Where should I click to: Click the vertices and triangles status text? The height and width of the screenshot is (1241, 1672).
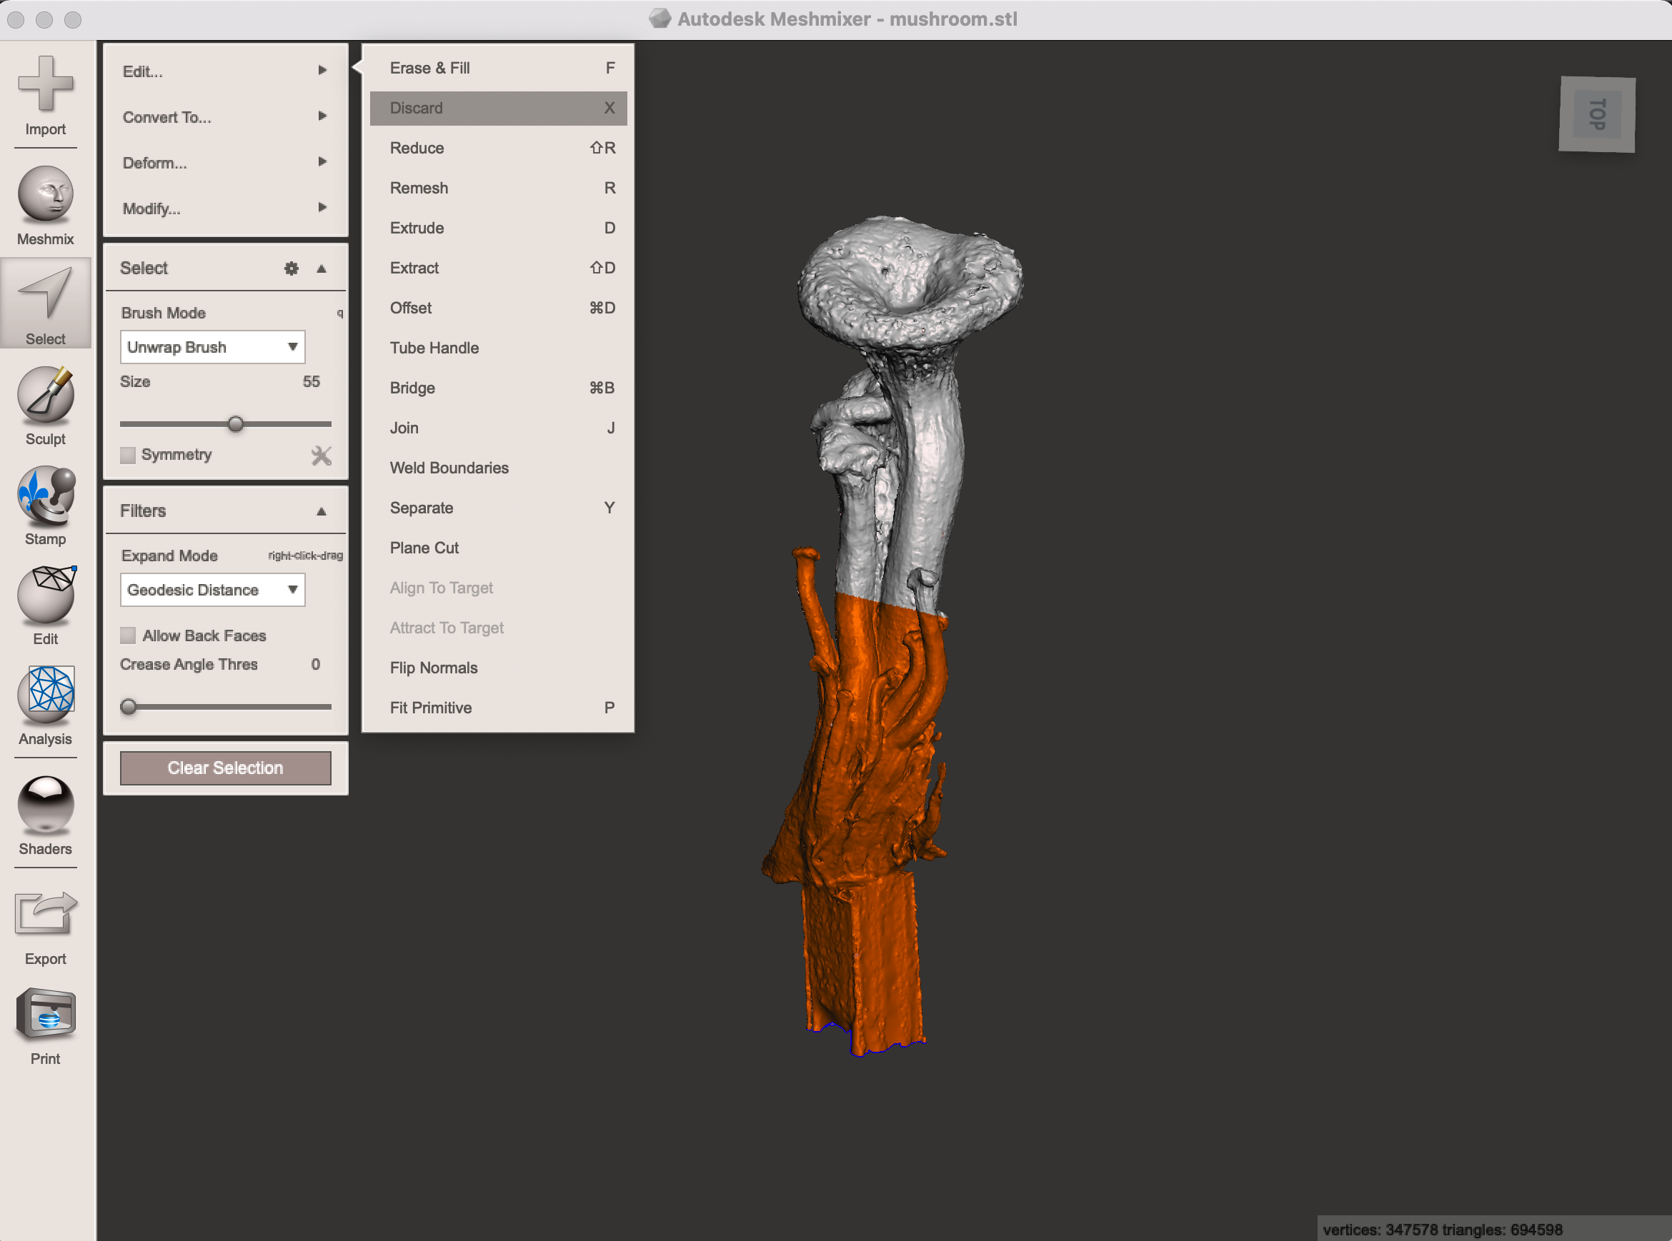click(1442, 1230)
